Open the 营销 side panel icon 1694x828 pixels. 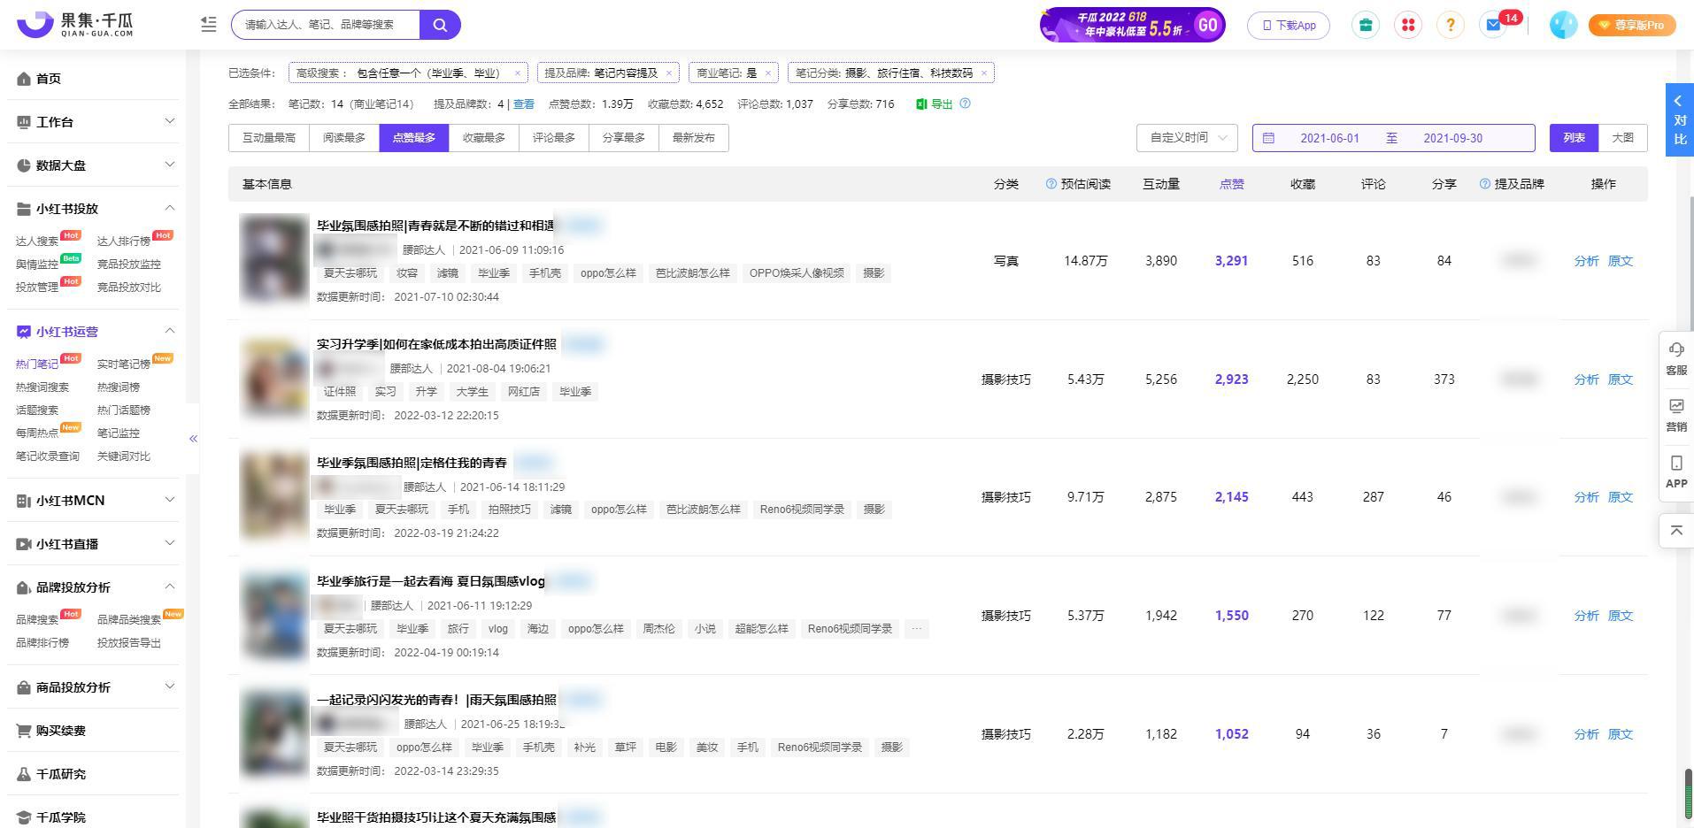click(x=1676, y=415)
